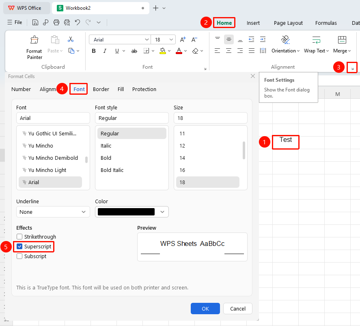Switch to the Protection tab
Image resolution: width=360 pixels, height=326 pixels.
tap(144, 89)
